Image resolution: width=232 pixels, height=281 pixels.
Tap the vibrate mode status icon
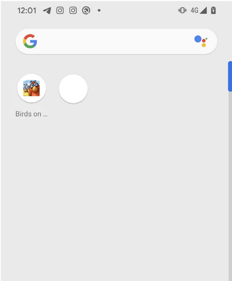(183, 10)
